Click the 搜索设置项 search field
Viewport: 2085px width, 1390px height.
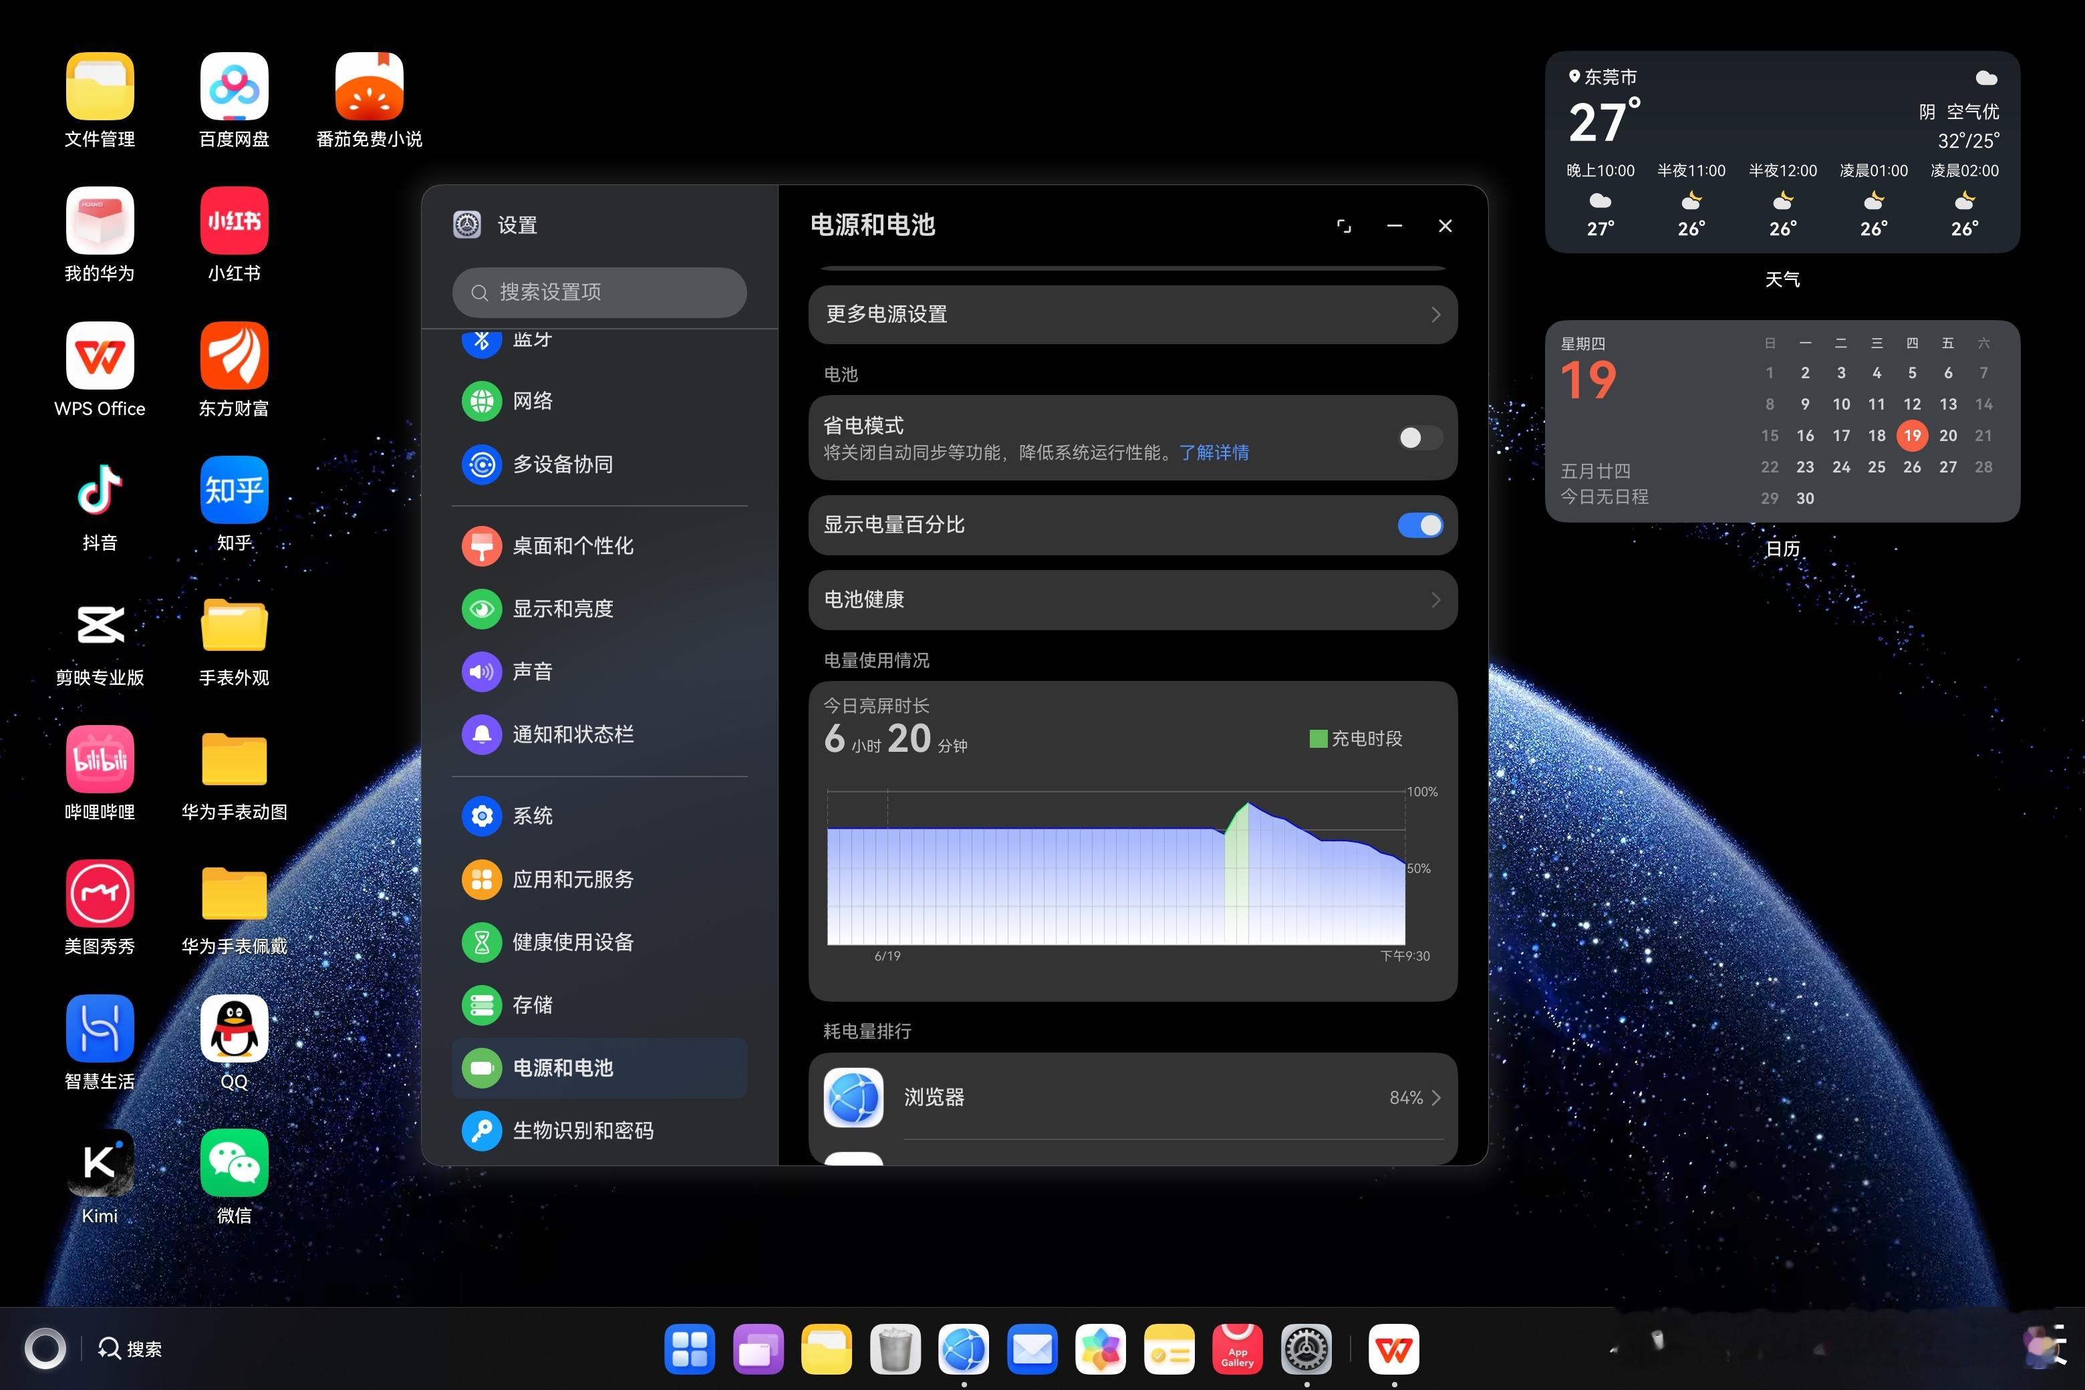(x=599, y=293)
